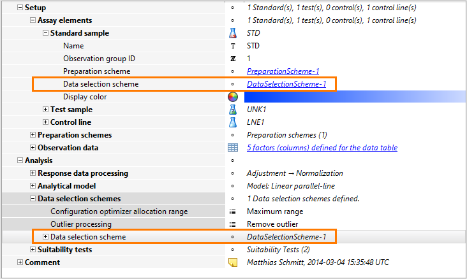Click the 1 Data selection schemes defined text
Image resolution: width=467 pixels, height=279 pixels.
coord(303,199)
